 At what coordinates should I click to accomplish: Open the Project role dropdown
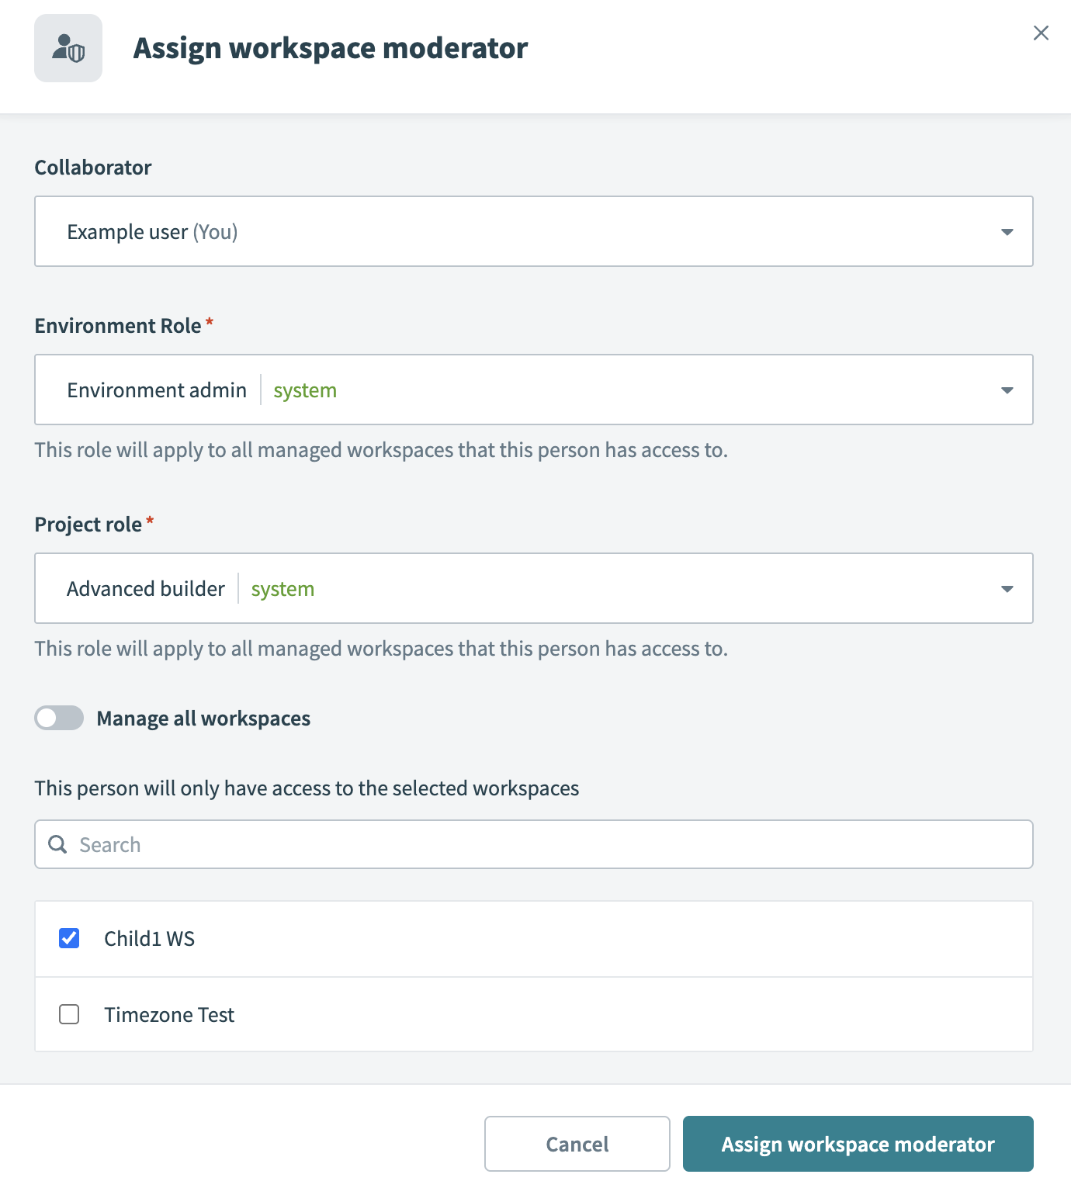(533, 588)
